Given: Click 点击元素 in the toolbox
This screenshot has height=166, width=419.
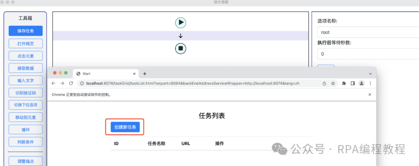Looking at the screenshot, I should coord(26,56).
